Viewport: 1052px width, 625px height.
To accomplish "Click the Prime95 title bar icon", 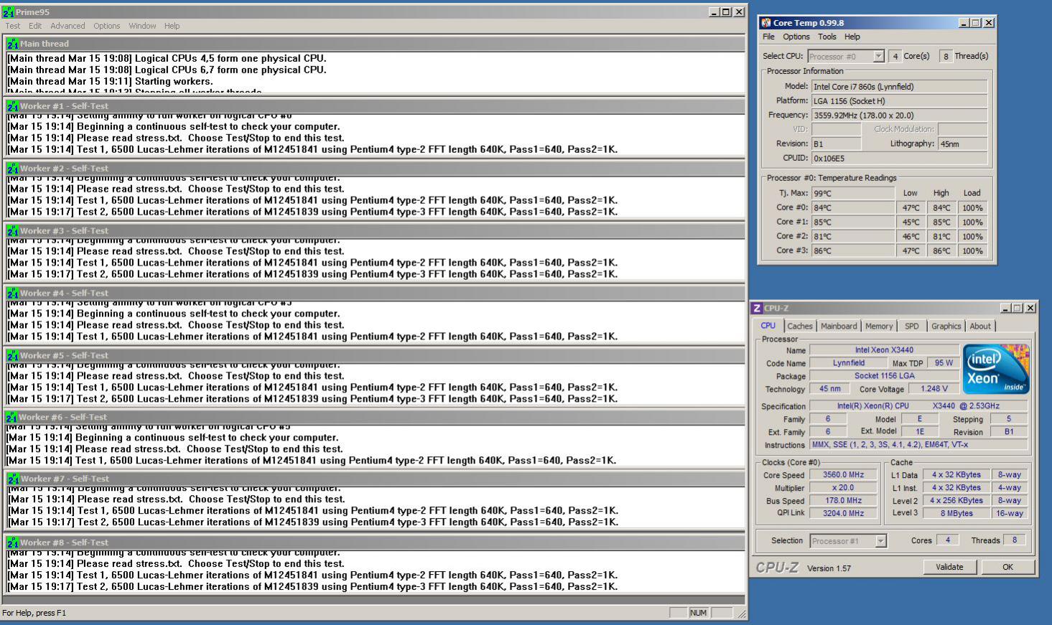I will (x=8, y=12).
